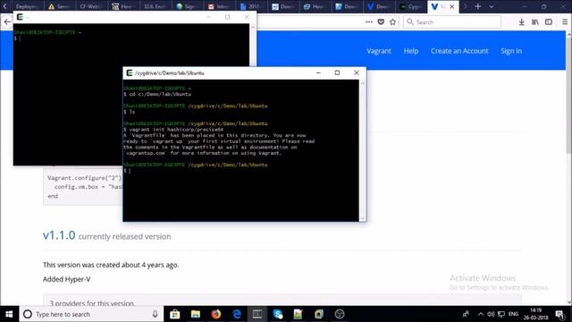Open Firefox Downloads arrow icon
The height and width of the screenshot is (322, 572).
[x=522, y=21]
